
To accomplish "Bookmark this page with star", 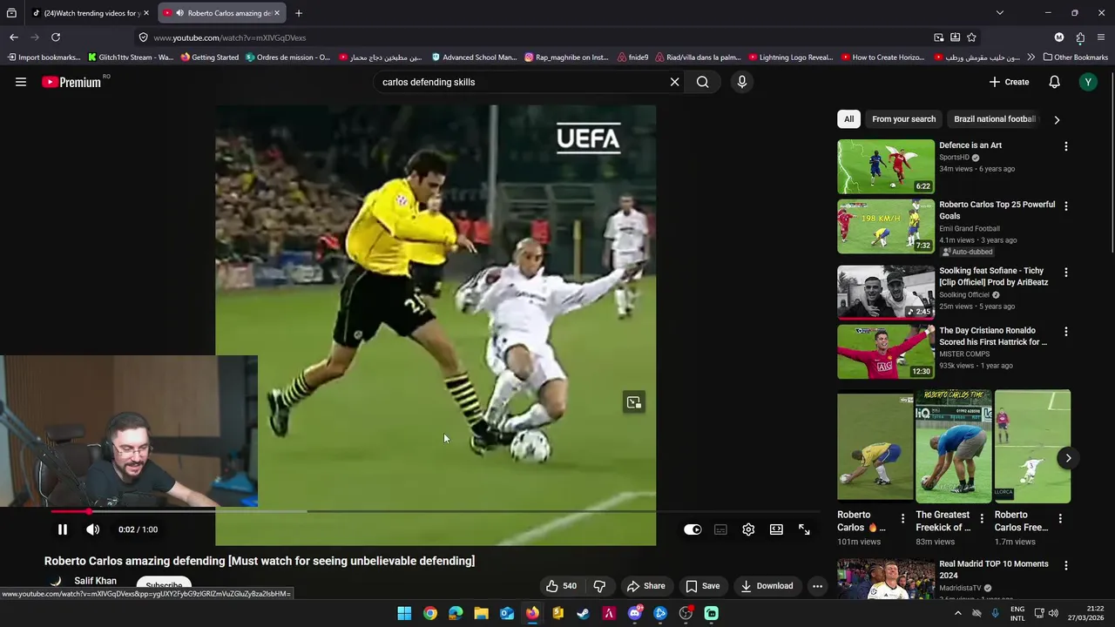I will pos(971,37).
